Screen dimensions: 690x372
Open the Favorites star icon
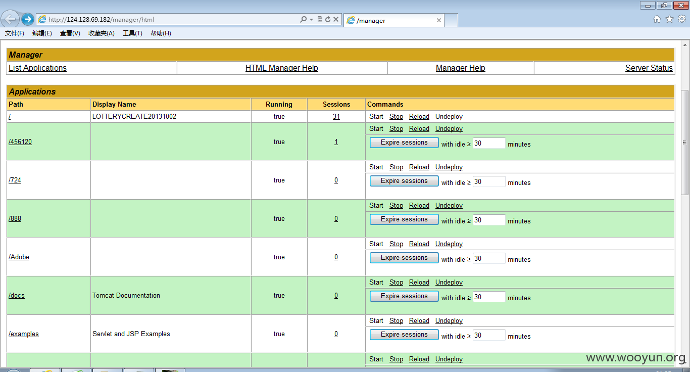(669, 19)
